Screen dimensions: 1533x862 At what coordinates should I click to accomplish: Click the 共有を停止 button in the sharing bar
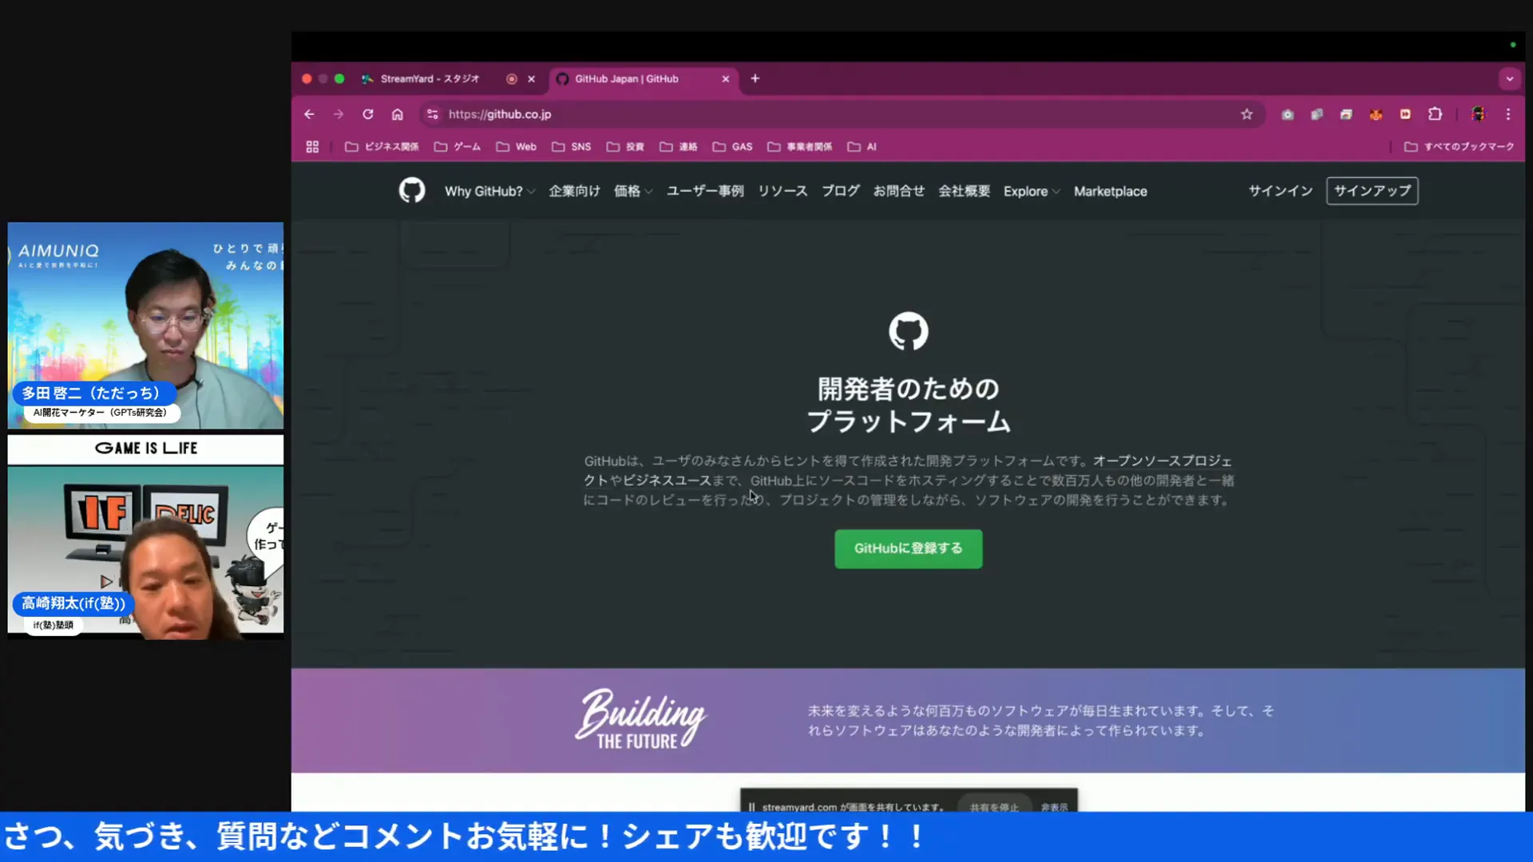click(x=994, y=807)
